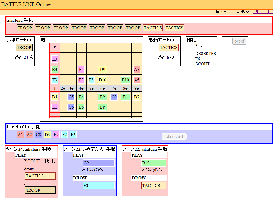Click the A3 card on the field
The image size is (273, 198).
pyautogui.click(x=137, y=70)
